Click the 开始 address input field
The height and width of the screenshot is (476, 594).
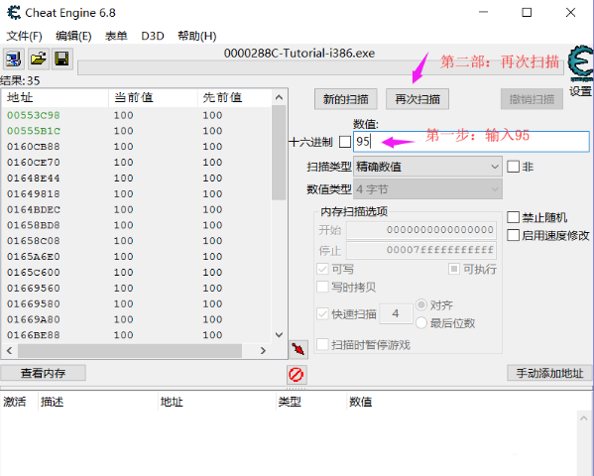(421, 230)
